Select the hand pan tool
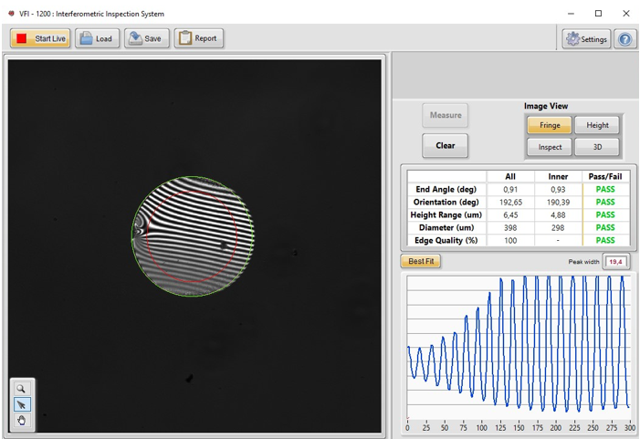Viewport: 640px width, 439px height. click(22, 421)
